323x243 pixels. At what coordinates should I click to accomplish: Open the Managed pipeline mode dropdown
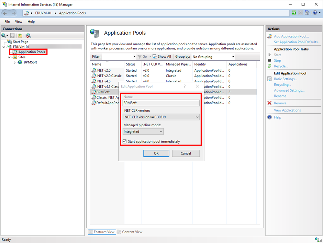(143, 131)
